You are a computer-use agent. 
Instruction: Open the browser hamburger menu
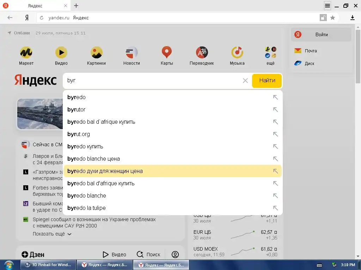[x=328, y=6]
